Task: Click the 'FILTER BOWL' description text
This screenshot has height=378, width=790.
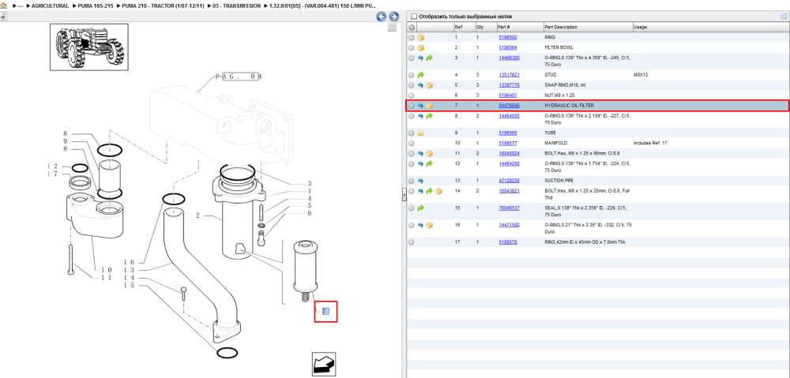Action: point(559,48)
